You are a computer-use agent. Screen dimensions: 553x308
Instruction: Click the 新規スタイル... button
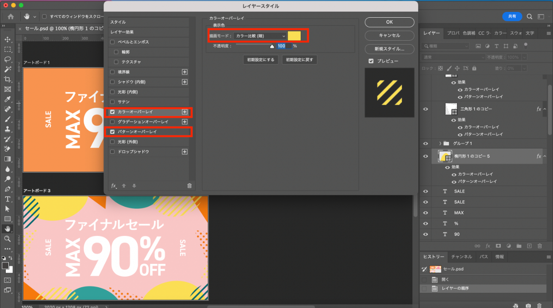pyautogui.click(x=389, y=49)
